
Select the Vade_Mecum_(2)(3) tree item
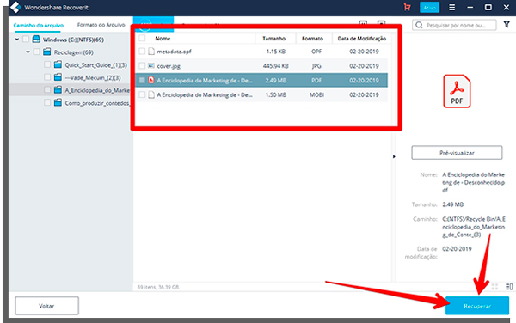point(93,78)
